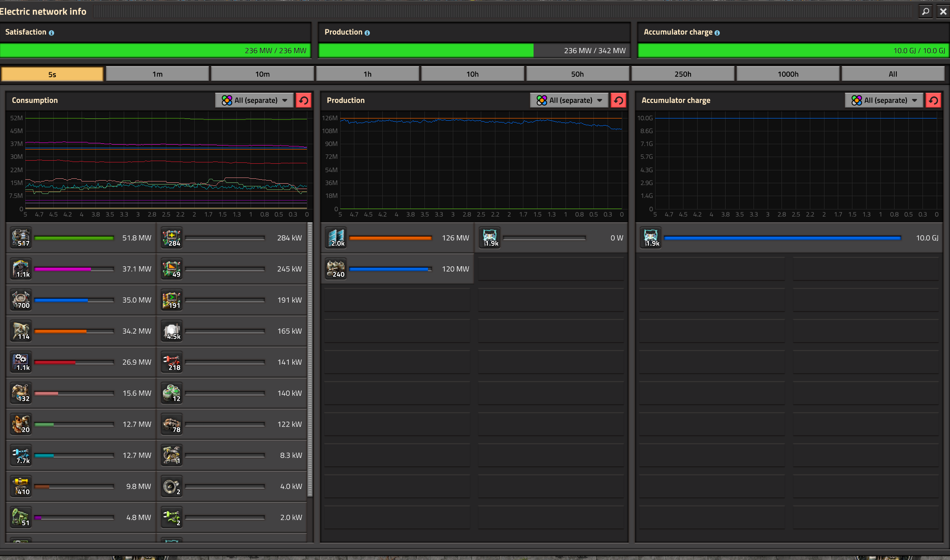Click the green tanks icon showing 12

click(172, 393)
